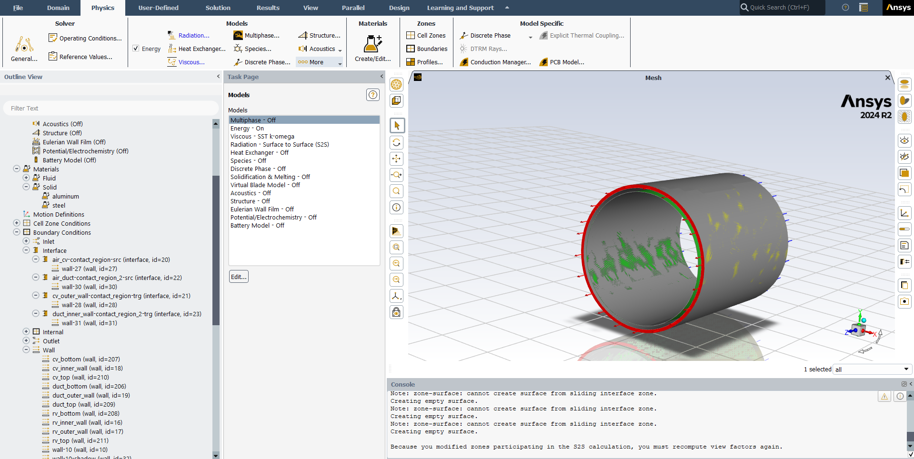The width and height of the screenshot is (914, 459).
Task: Open the PCB Model dialog
Action: tap(562, 62)
